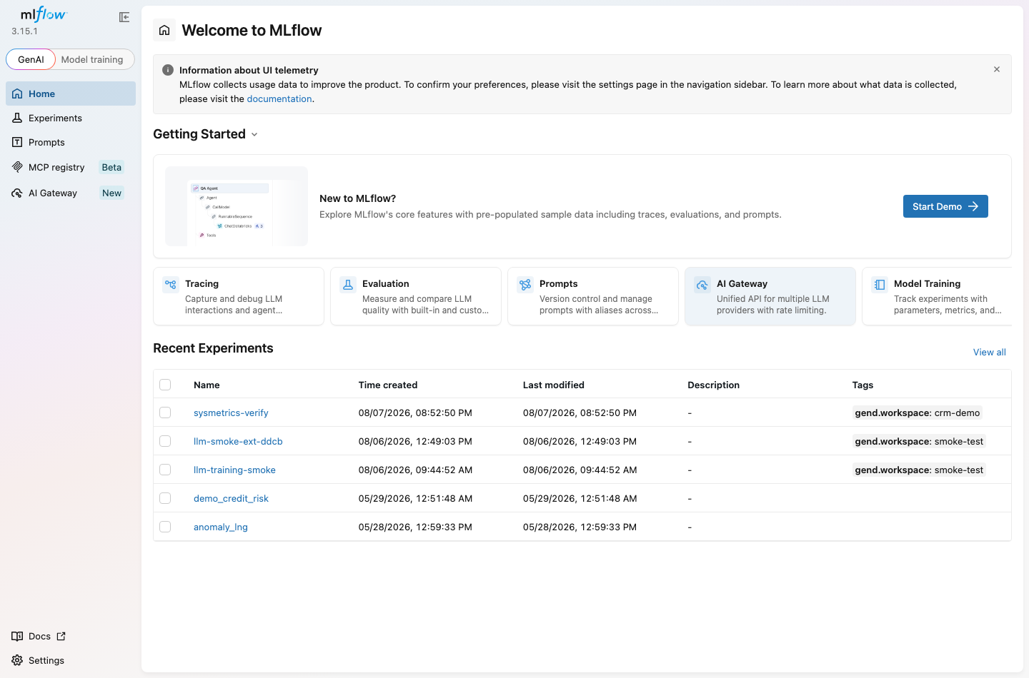The height and width of the screenshot is (678, 1029).
Task: Click the smoke-test tag on llm-training-smoke row
Action: [919, 470]
